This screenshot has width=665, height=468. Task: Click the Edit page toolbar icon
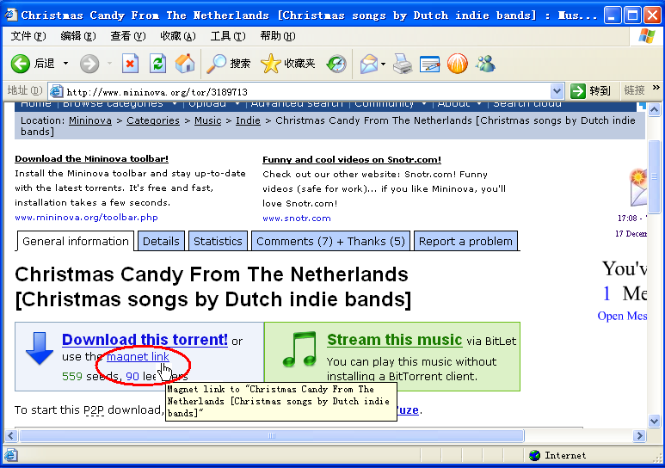click(429, 64)
